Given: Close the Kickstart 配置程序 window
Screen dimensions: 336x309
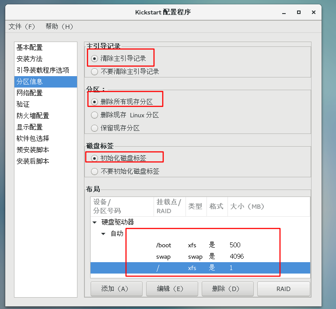Looking at the screenshot, I should (314, 12).
